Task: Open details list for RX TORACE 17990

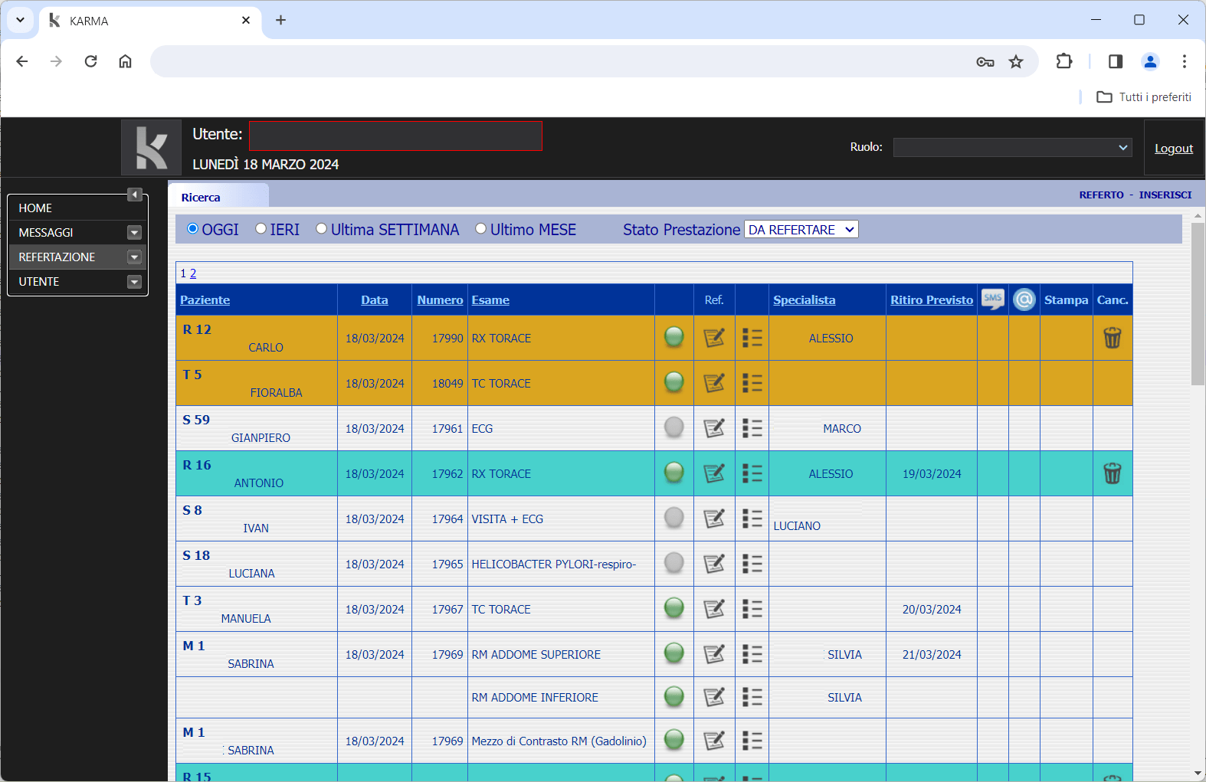Action: click(752, 338)
